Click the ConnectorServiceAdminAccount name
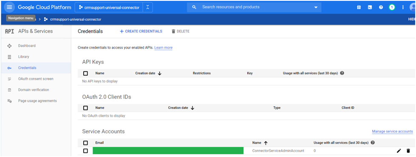This screenshot has height=157, width=416. click(278, 151)
